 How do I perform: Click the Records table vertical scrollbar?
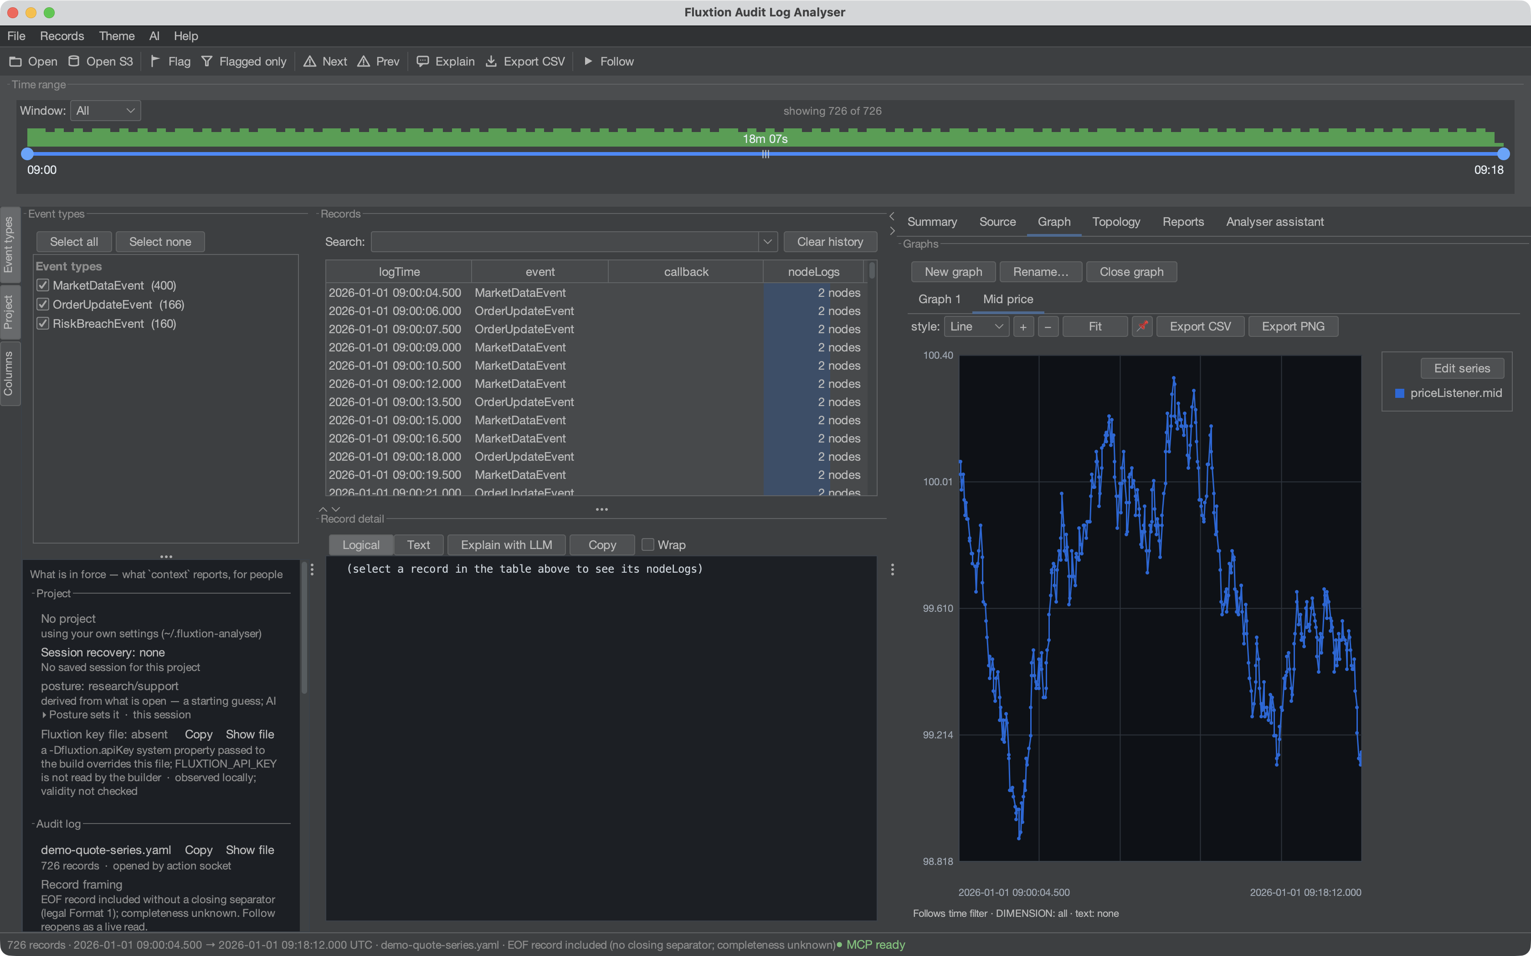[873, 270]
